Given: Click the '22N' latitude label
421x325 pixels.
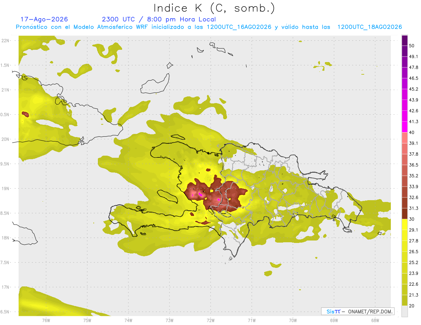Looking at the screenshot, I should (x=6, y=40).
